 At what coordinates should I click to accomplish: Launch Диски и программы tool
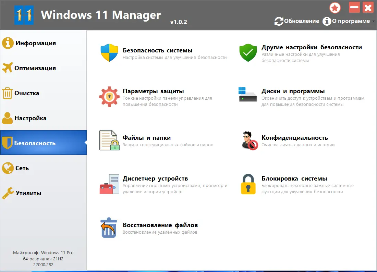click(293, 91)
